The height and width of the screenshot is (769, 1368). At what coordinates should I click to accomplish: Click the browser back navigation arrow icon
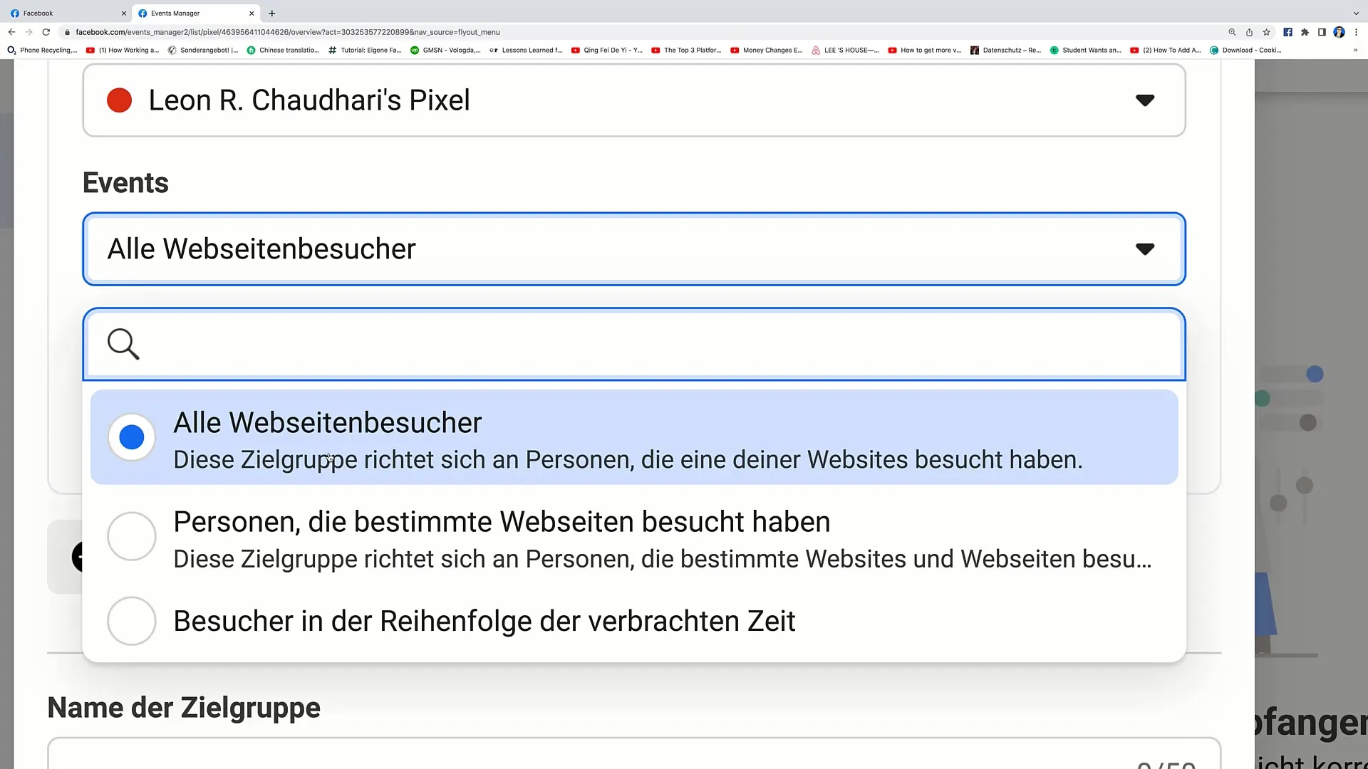[x=12, y=32]
